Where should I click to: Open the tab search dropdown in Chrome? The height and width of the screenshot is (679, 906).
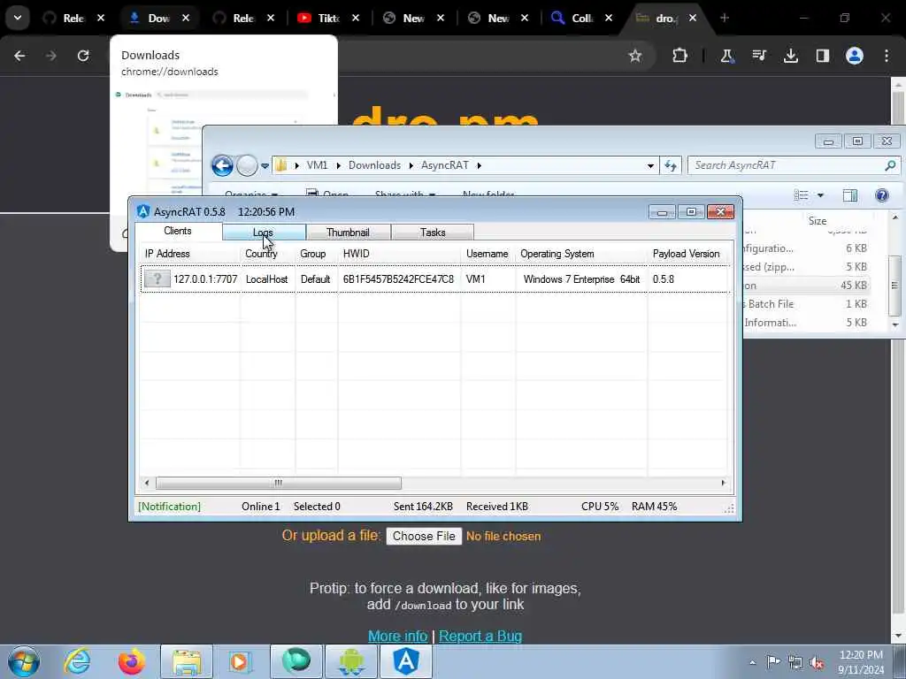18,18
